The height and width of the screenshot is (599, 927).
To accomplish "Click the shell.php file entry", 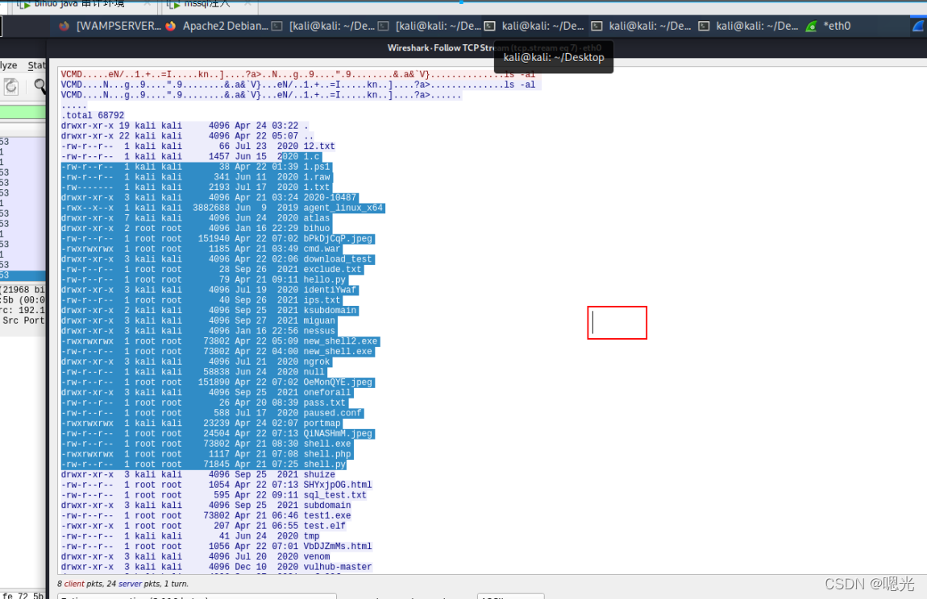I will 327,454.
